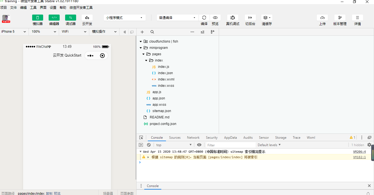Screen dimensions: 374x195
Task: Click the VM206:4 source link
Action: pos(359,152)
